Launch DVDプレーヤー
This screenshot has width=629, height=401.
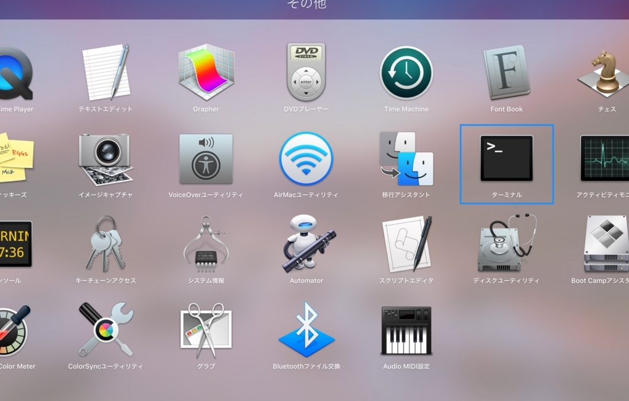click(x=306, y=72)
